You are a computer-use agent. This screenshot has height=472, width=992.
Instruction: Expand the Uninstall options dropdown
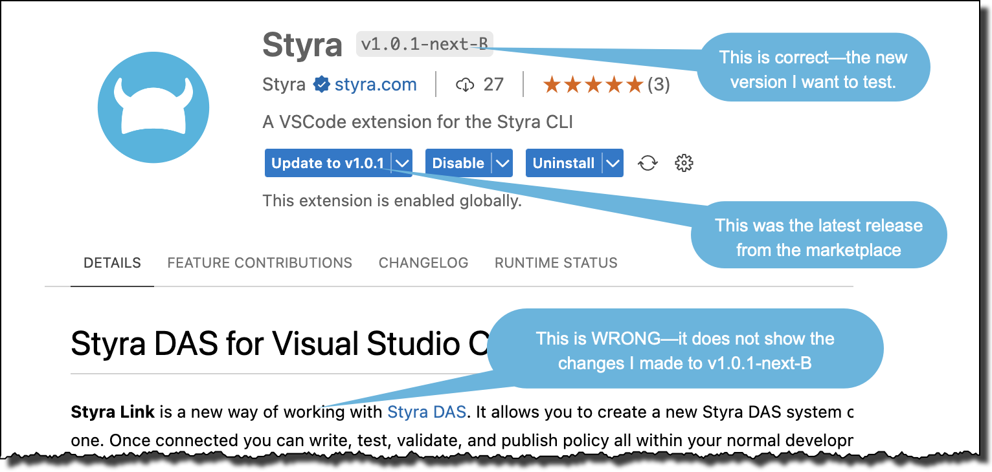(613, 163)
